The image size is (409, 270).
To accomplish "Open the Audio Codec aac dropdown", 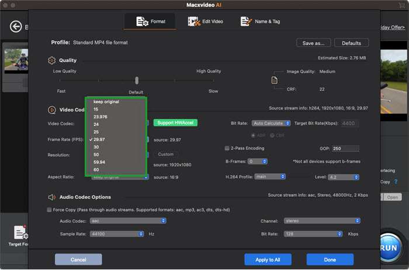I will pyautogui.click(x=128, y=221).
